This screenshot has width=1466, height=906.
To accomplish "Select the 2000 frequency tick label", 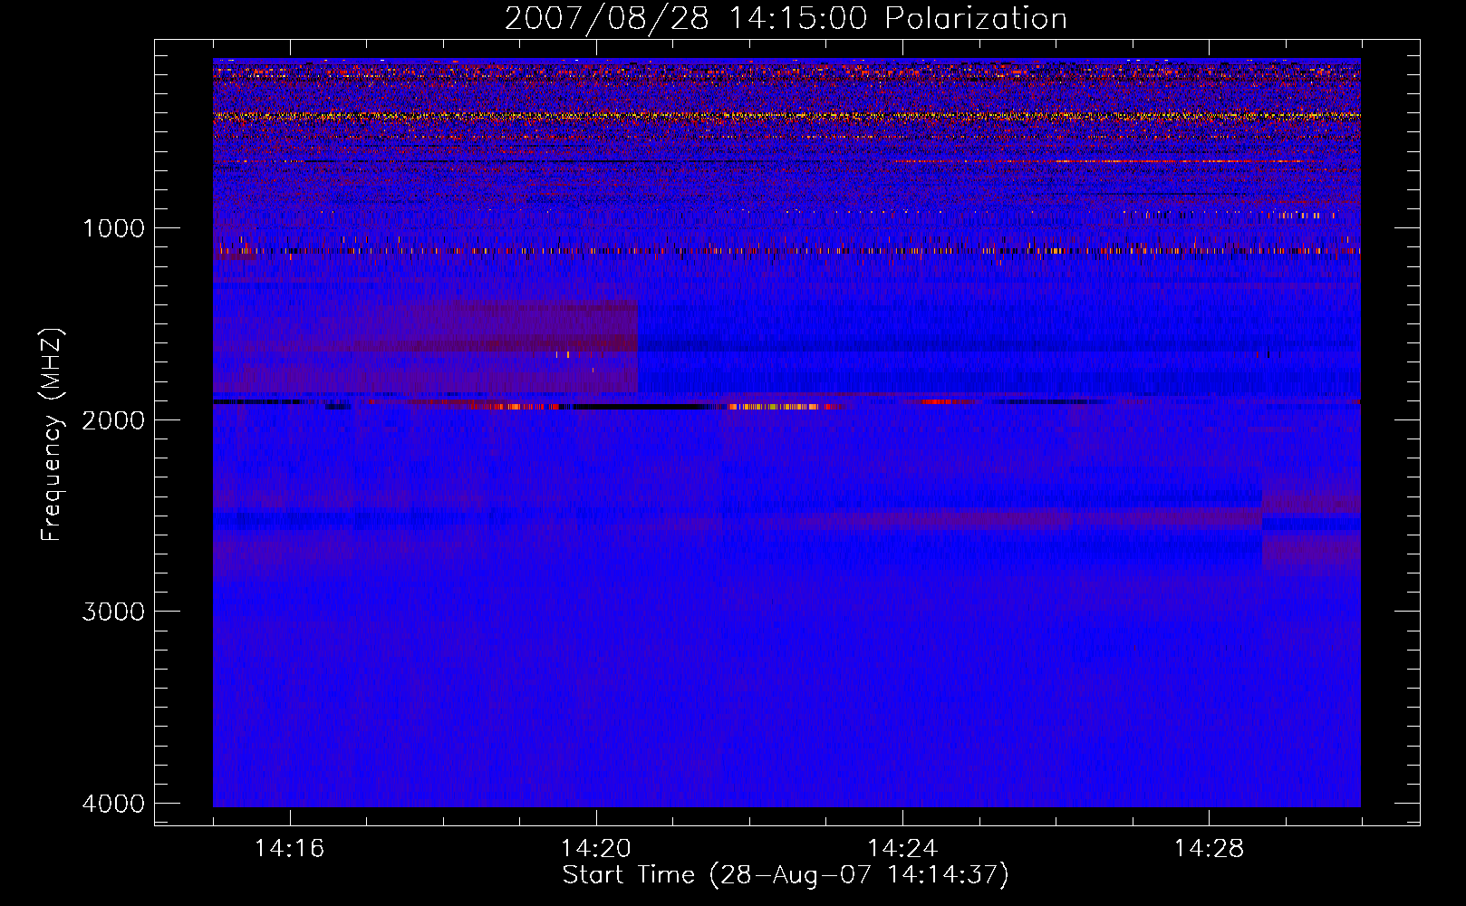I will 113,419.
